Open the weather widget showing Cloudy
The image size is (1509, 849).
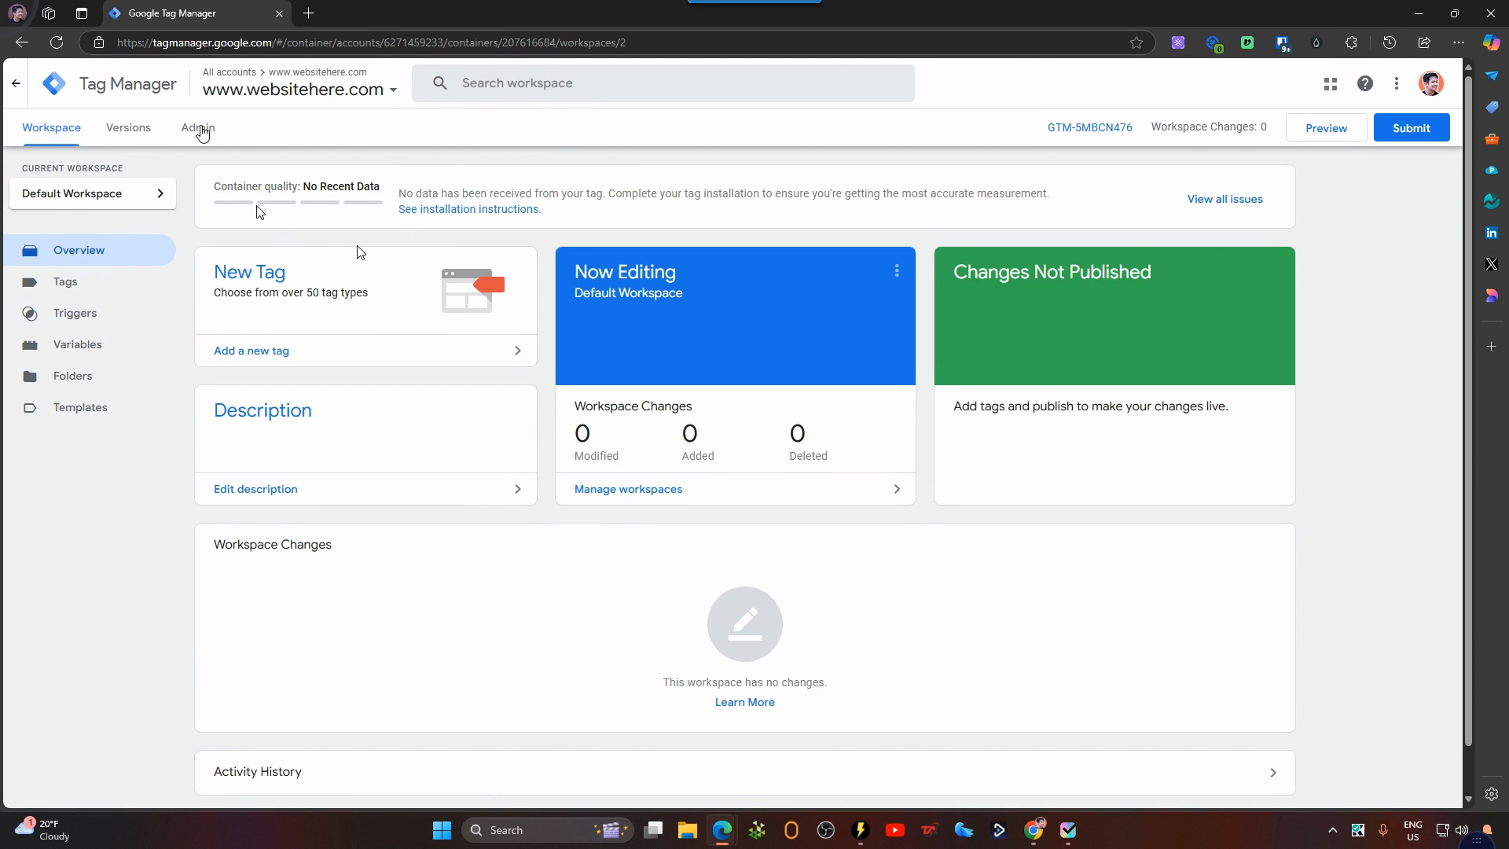coord(43,830)
